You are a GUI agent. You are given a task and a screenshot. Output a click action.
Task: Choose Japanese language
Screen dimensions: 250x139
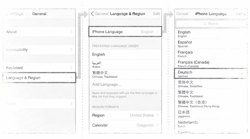pyautogui.click(x=211, y=114)
